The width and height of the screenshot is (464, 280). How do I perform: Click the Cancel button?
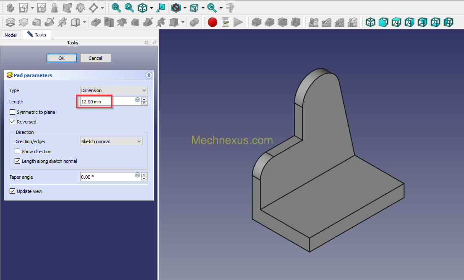(x=96, y=58)
